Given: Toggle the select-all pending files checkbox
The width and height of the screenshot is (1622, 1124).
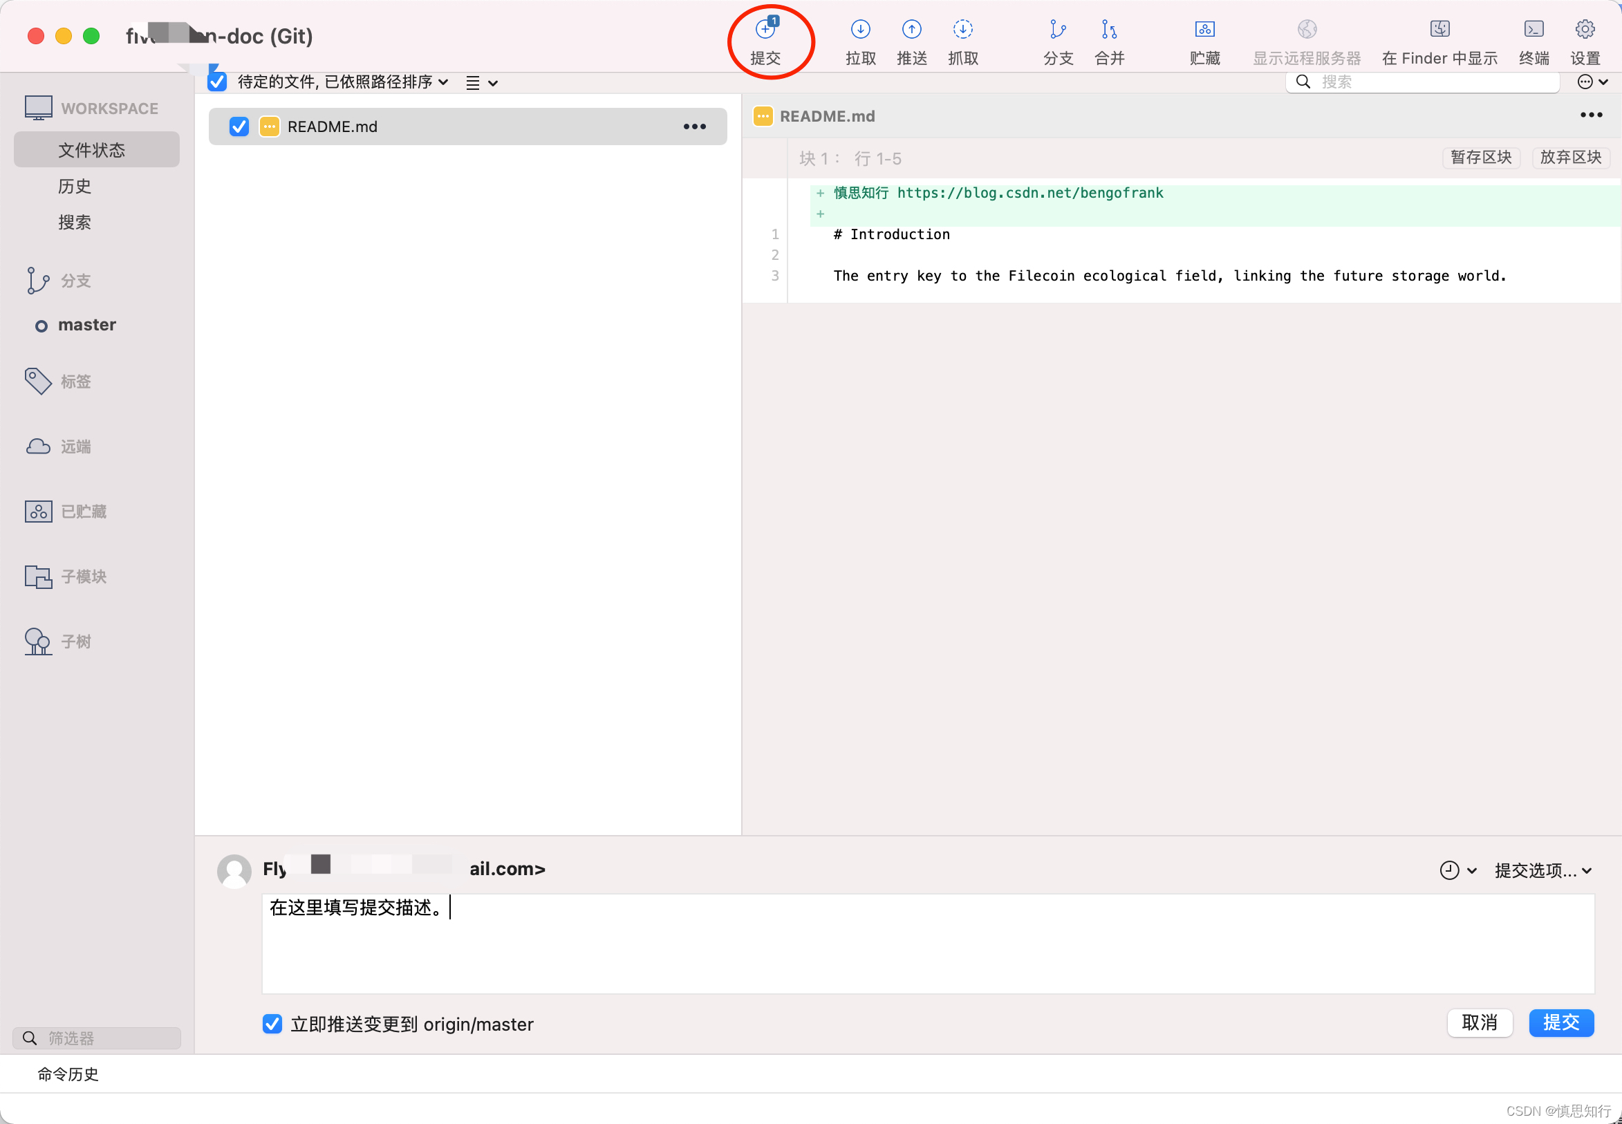Looking at the screenshot, I should 217,82.
